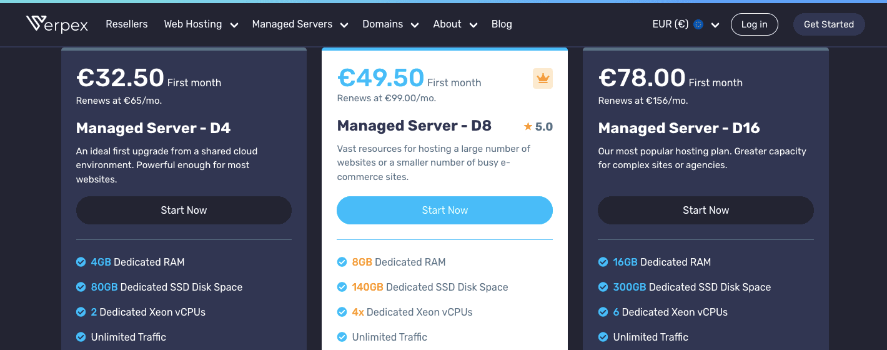Open the Resellers nav item

click(x=127, y=24)
